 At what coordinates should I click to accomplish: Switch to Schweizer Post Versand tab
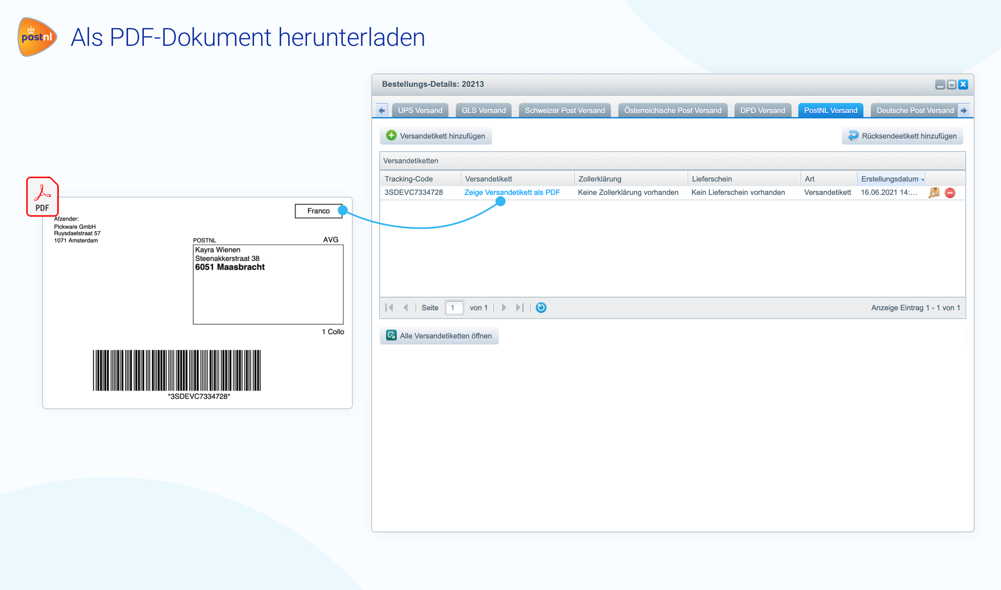point(565,110)
